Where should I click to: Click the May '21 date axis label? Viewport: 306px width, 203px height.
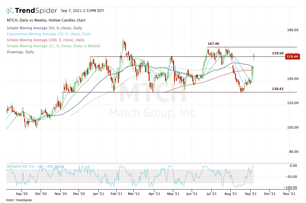[173, 194]
